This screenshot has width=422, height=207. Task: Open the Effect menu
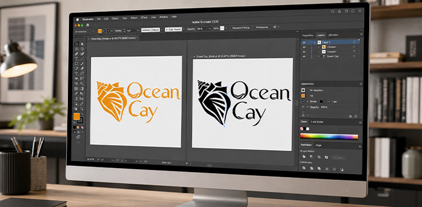[x=144, y=17]
